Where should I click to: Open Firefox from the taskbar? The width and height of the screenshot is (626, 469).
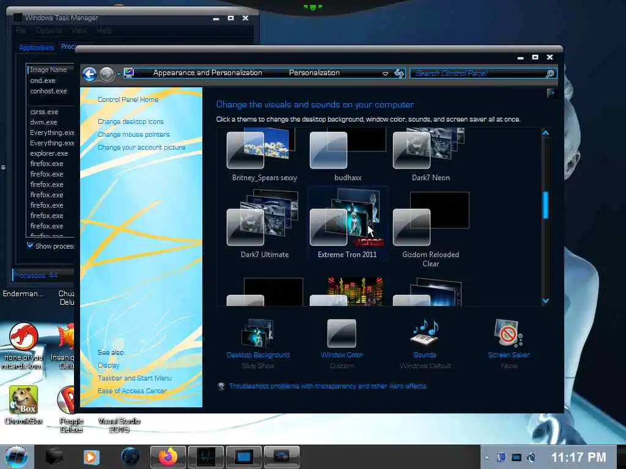click(168, 457)
